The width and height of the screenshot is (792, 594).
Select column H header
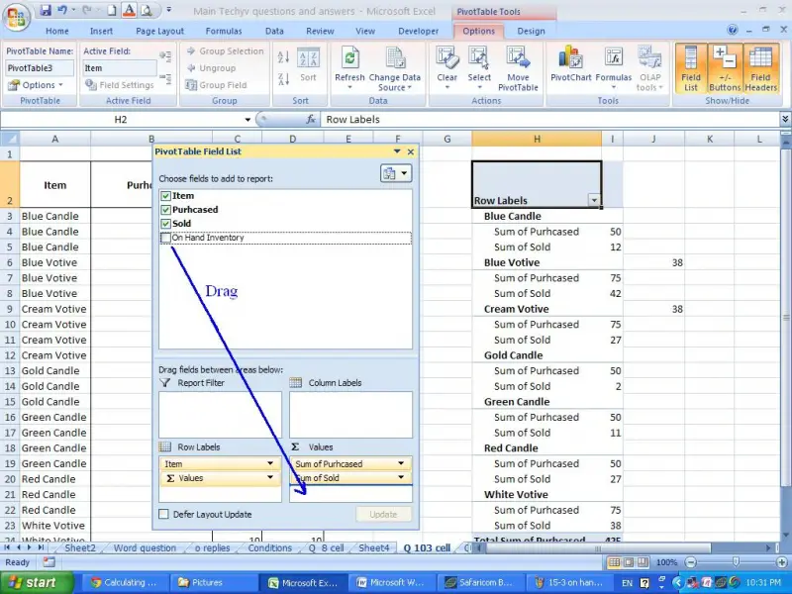537,139
